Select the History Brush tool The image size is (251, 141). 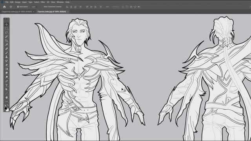(6, 61)
